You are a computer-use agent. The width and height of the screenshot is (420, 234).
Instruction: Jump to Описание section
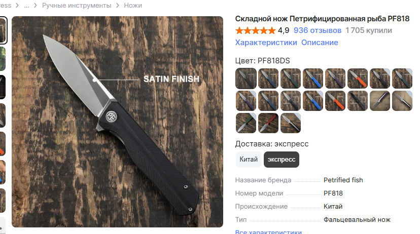tap(320, 43)
